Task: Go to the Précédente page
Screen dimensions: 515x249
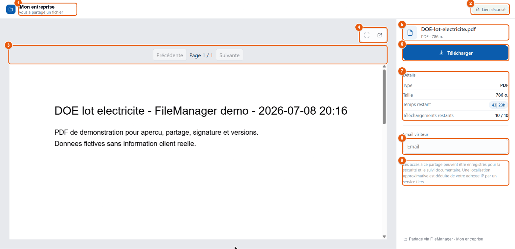Action: pyautogui.click(x=170, y=55)
